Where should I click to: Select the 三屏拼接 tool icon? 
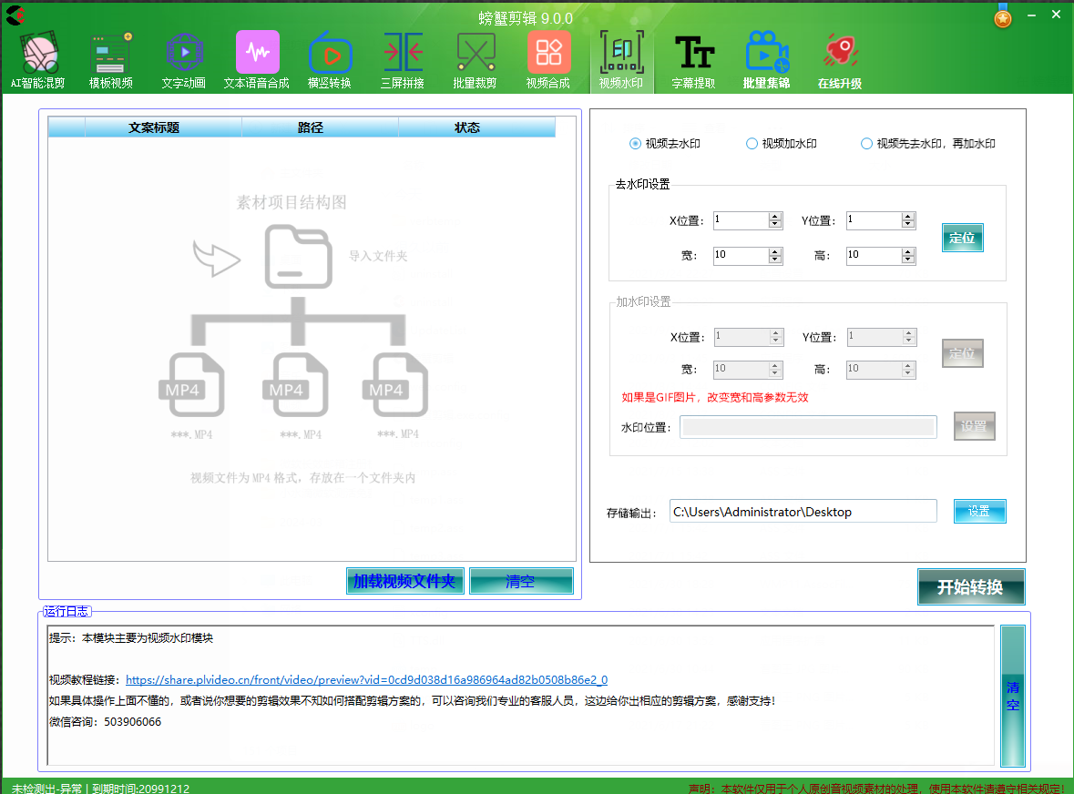[x=402, y=61]
